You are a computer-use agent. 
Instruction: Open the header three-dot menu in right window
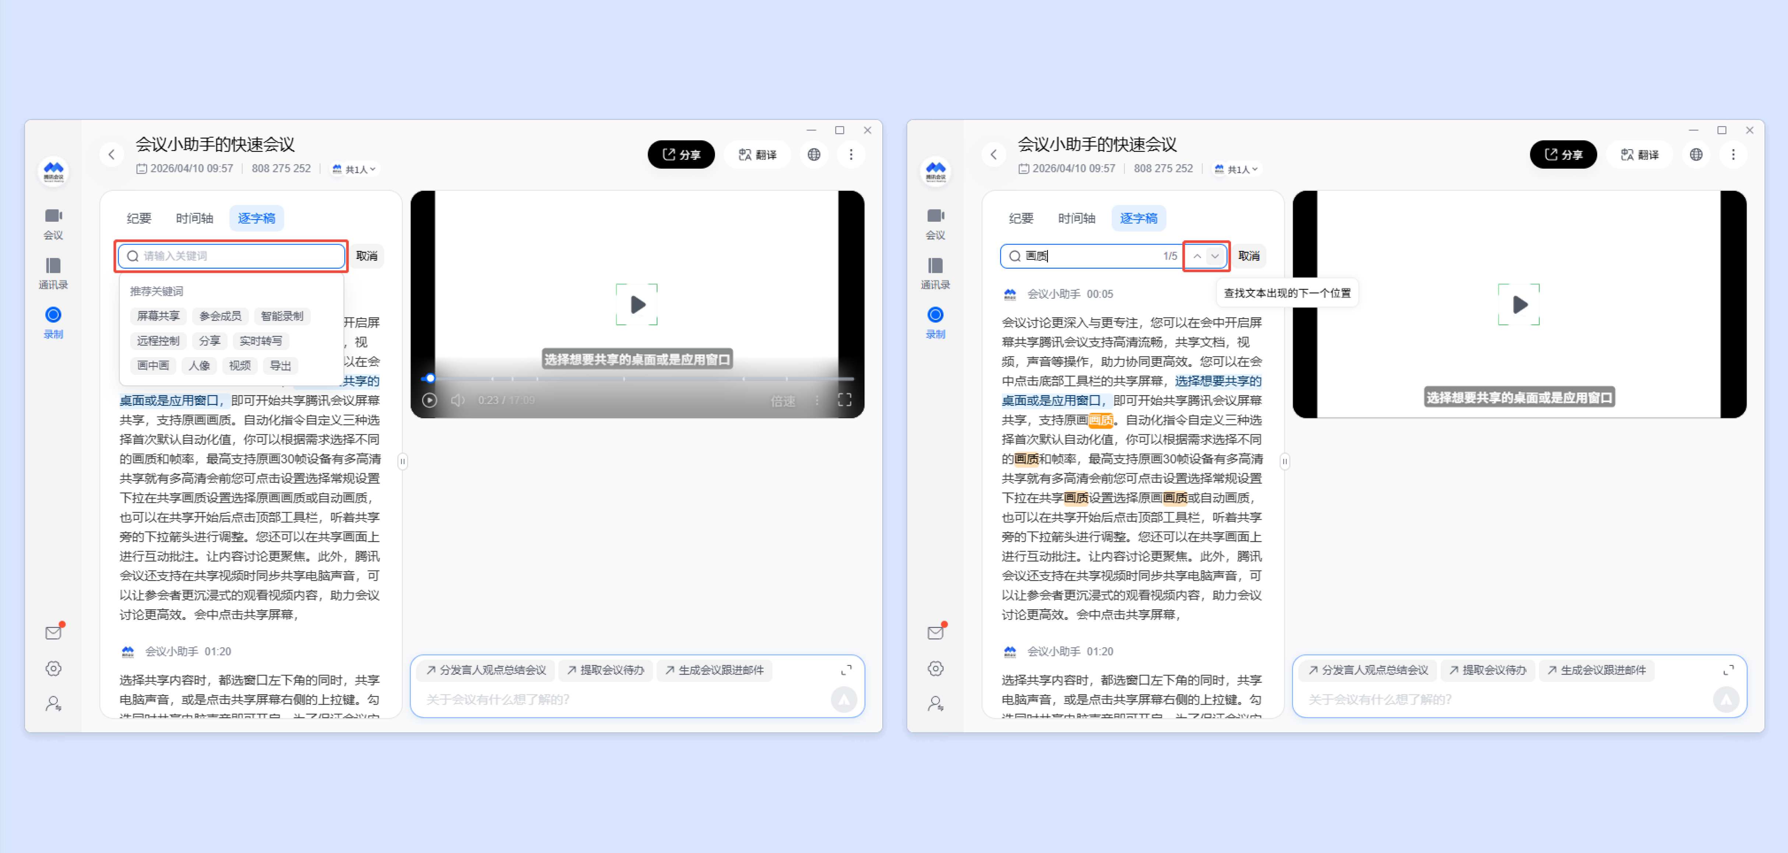point(1732,155)
